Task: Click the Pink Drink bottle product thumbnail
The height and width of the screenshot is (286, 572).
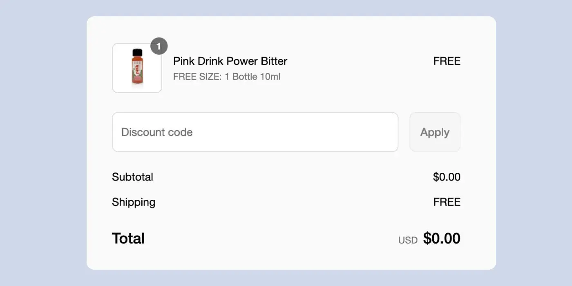Action: (137, 68)
